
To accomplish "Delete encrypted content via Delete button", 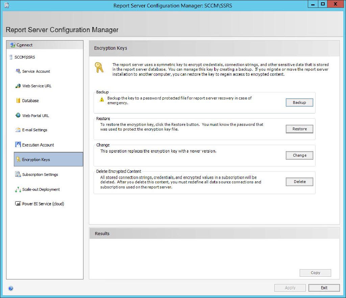I will point(299,181).
